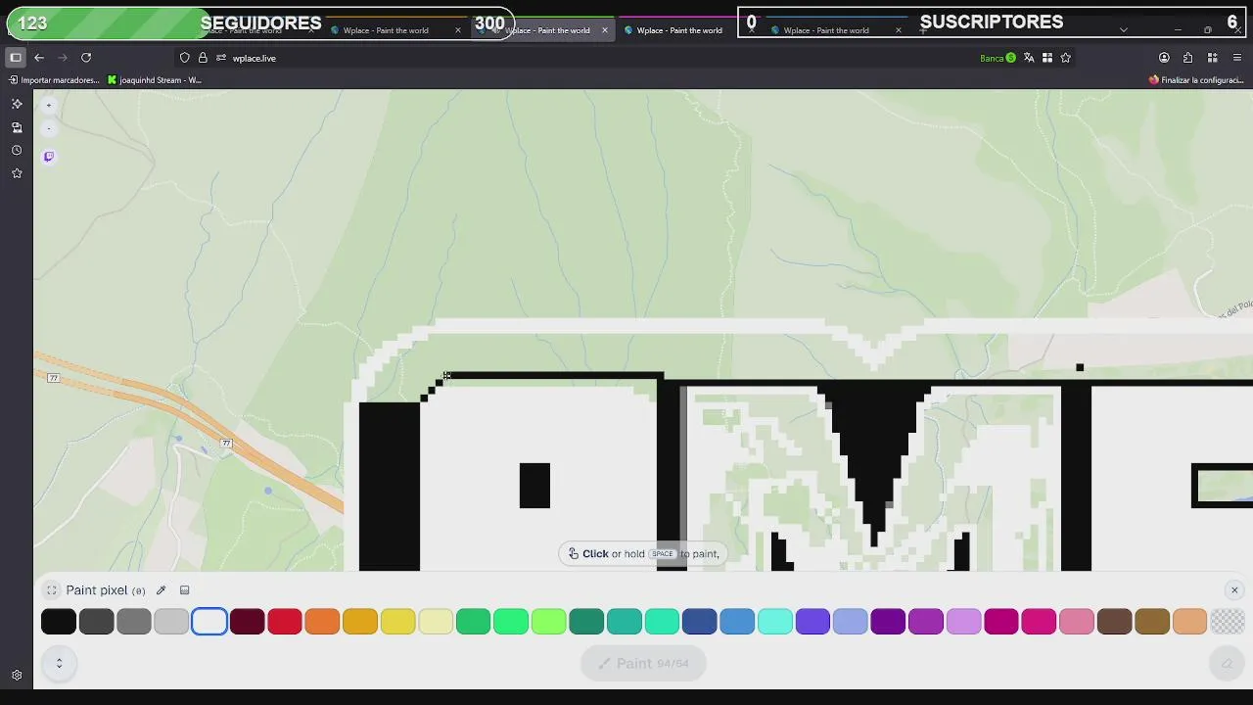Pick the lavender blue color swatch

pyautogui.click(x=850, y=622)
